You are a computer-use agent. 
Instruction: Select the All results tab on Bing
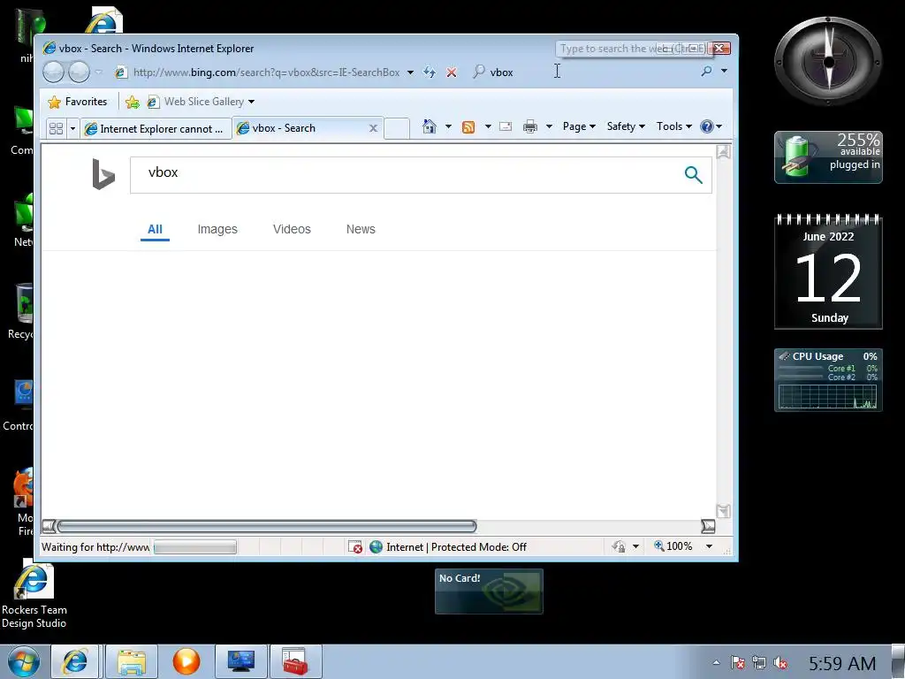point(155,229)
